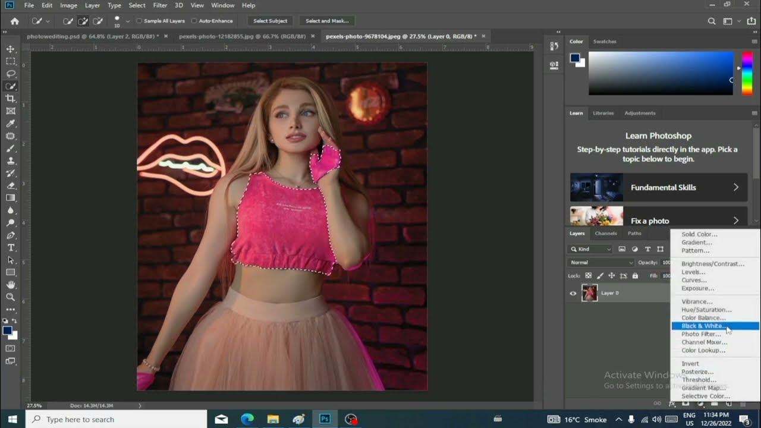Image resolution: width=761 pixels, height=428 pixels.
Task: Open the Image menu
Action: pos(68,5)
